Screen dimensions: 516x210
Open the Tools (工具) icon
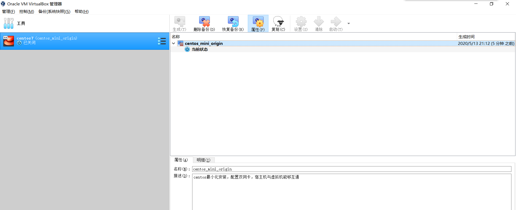coord(9,23)
